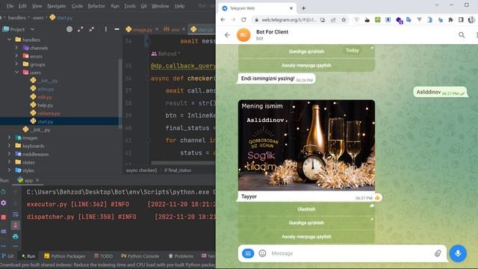
Task: Search in the Bot For Client chat
Action: (x=462, y=35)
